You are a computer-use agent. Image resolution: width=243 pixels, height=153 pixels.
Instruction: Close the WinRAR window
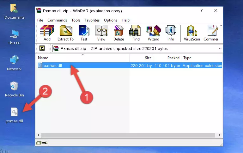(216, 10)
